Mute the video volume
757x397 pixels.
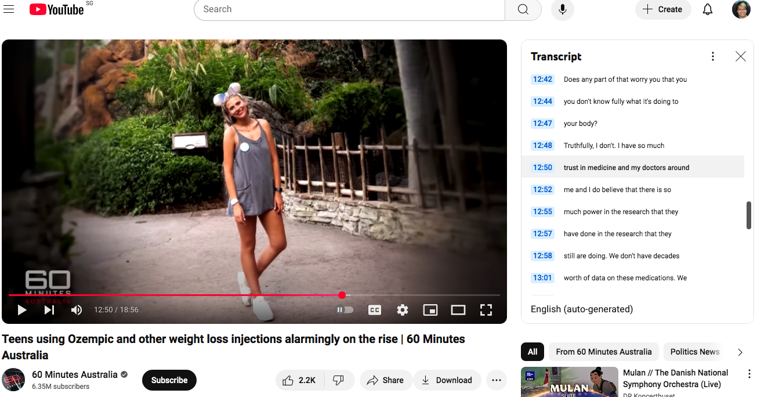tap(77, 310)
